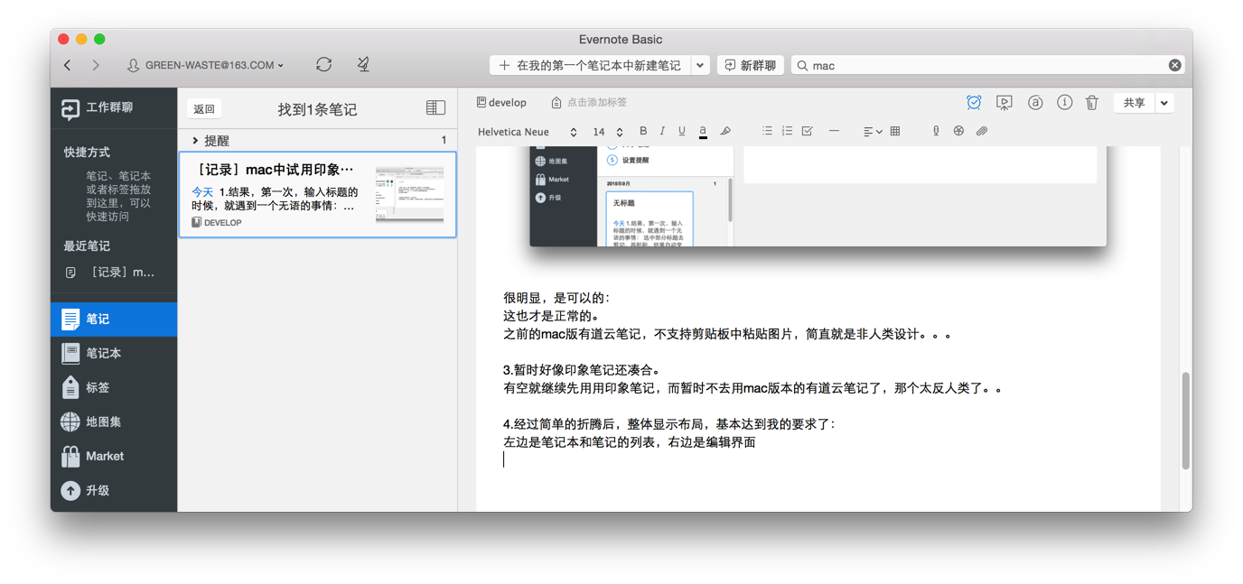The width and height of the screenshot is (1243, 584).
Task: Toggle bulleted list
Action: 767,132
